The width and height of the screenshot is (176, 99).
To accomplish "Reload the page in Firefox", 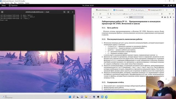I will [x=100, y=14].
